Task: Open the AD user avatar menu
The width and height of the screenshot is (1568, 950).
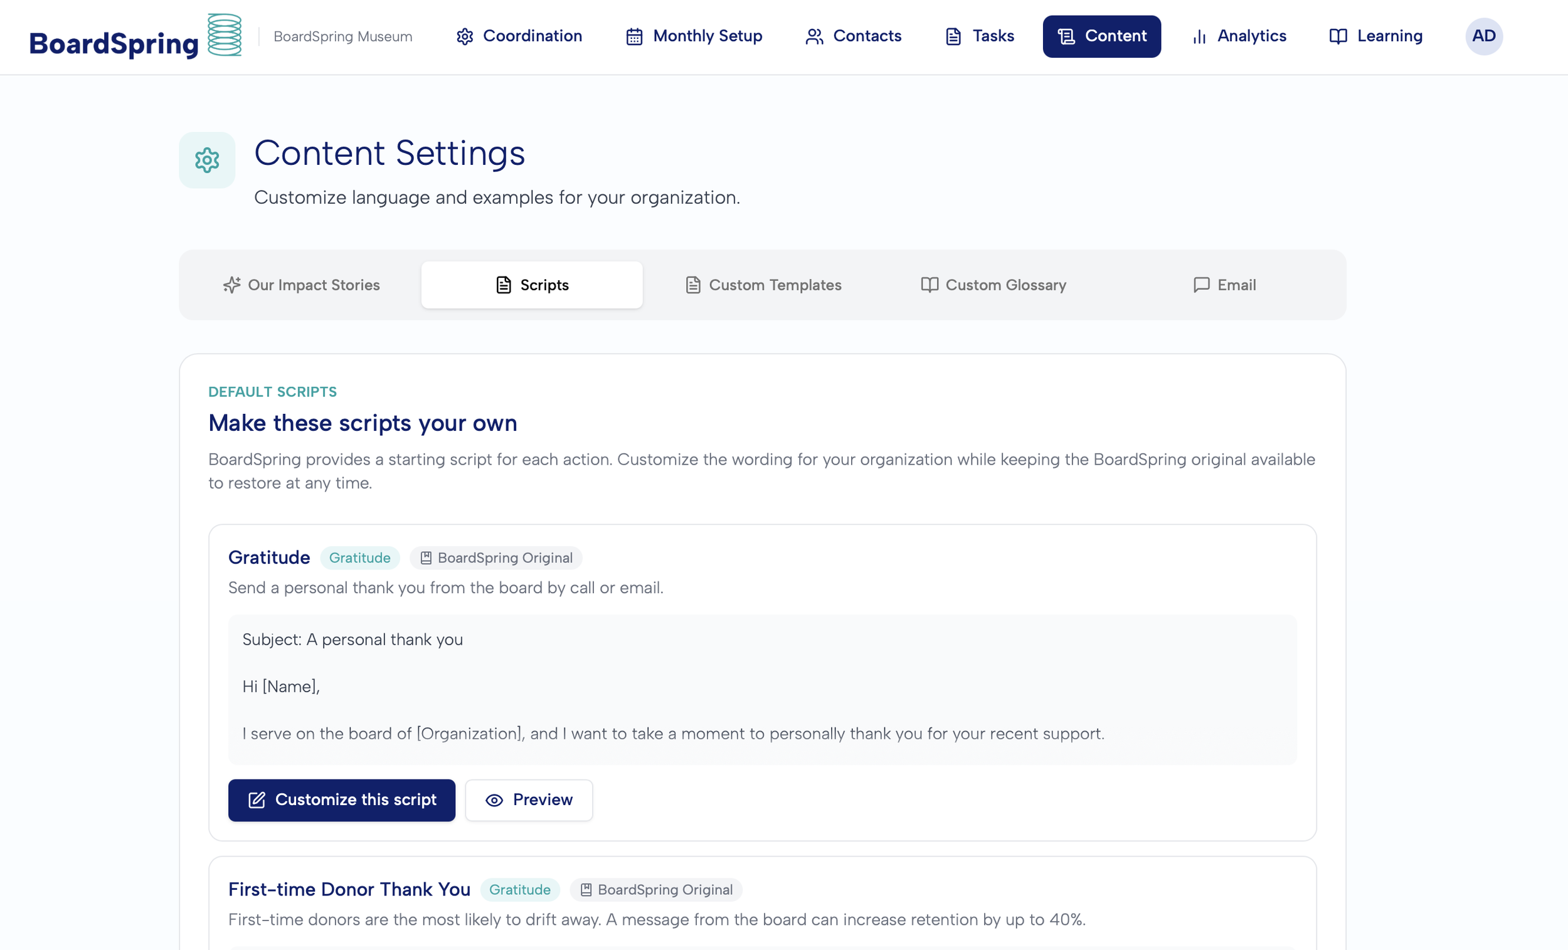Action: click(x=1484, y=36)
